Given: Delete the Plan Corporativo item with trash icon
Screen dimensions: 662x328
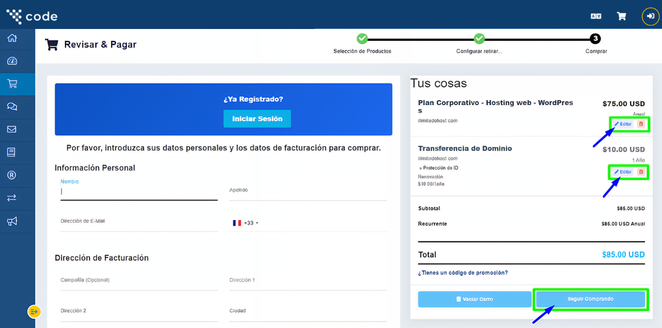Looking at the screenshot, I should [x=641, y=124].
